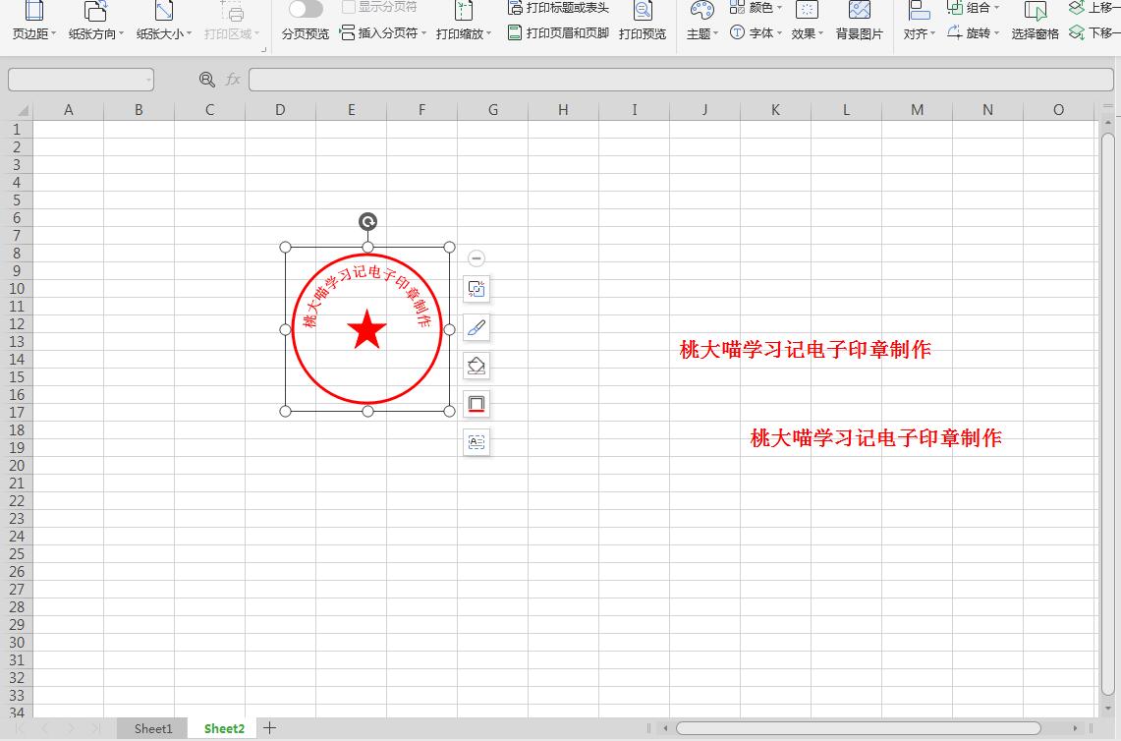The image size is (1121, 741).
Task: Select the Sheet2 tab
Action: [x=224, y=728]
